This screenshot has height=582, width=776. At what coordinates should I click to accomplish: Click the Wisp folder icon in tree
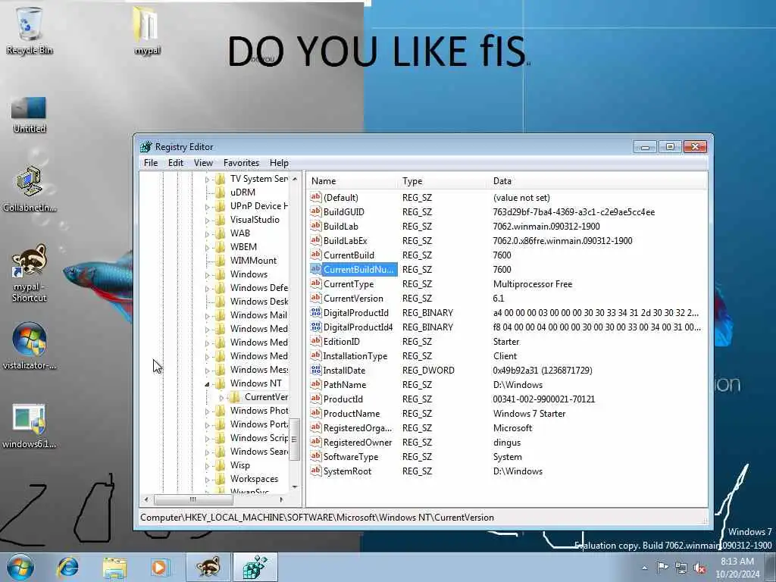(221, 465)
